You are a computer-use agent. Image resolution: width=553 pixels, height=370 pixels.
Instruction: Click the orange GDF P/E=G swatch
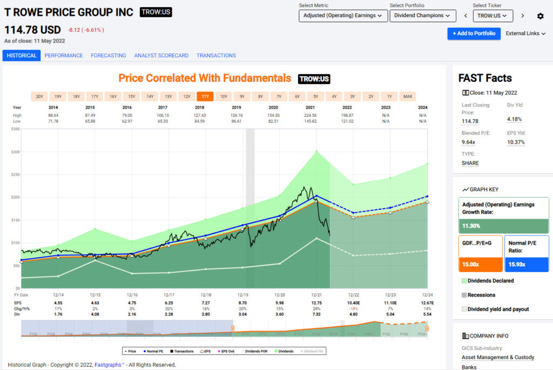click(482, 265)
